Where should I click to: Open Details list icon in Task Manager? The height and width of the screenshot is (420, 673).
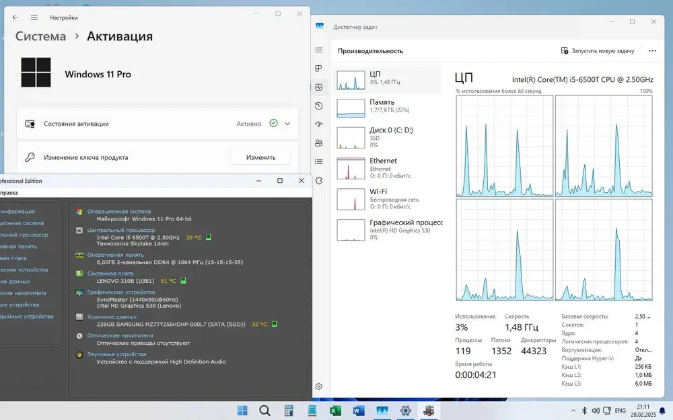[318, 161]
